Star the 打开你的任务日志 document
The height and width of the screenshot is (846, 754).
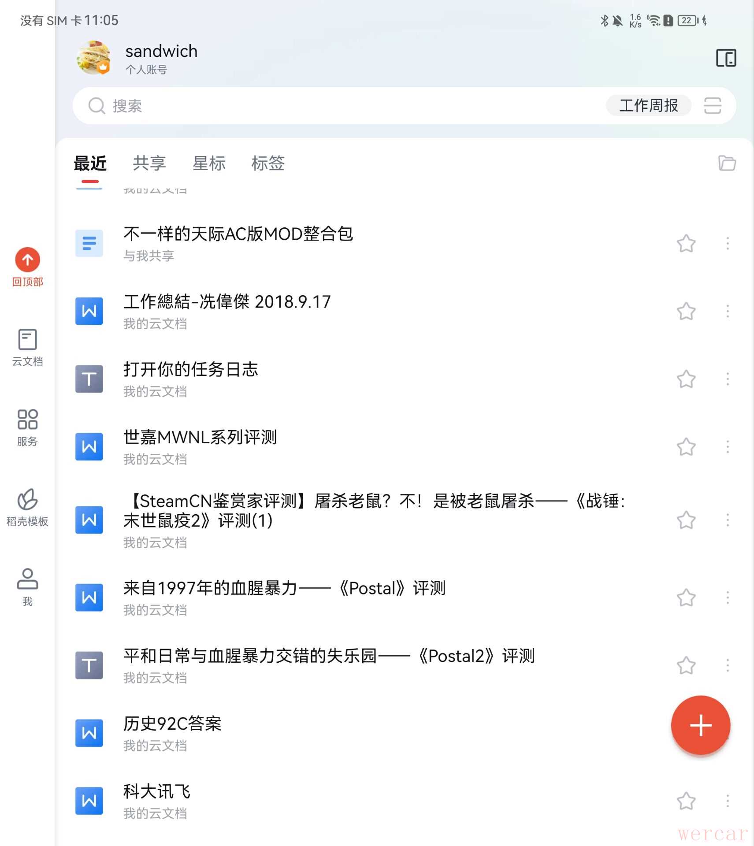click(686, 379)
